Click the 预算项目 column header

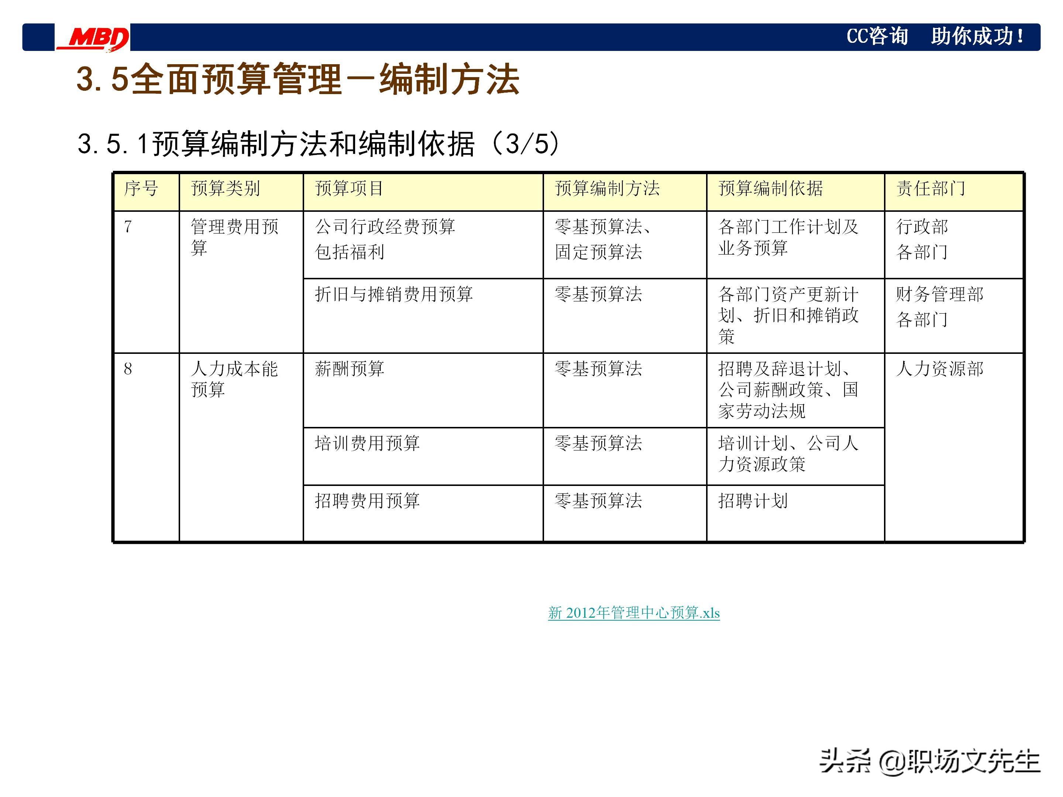423,192
